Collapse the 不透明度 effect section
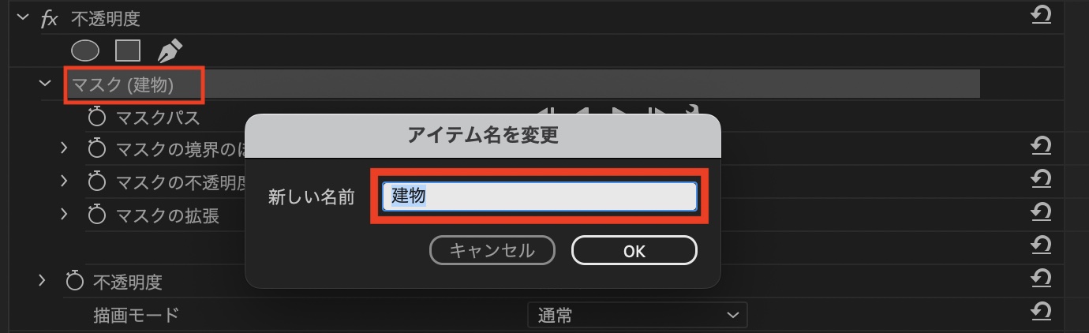 pyautogui.click(x=21, y=17)
